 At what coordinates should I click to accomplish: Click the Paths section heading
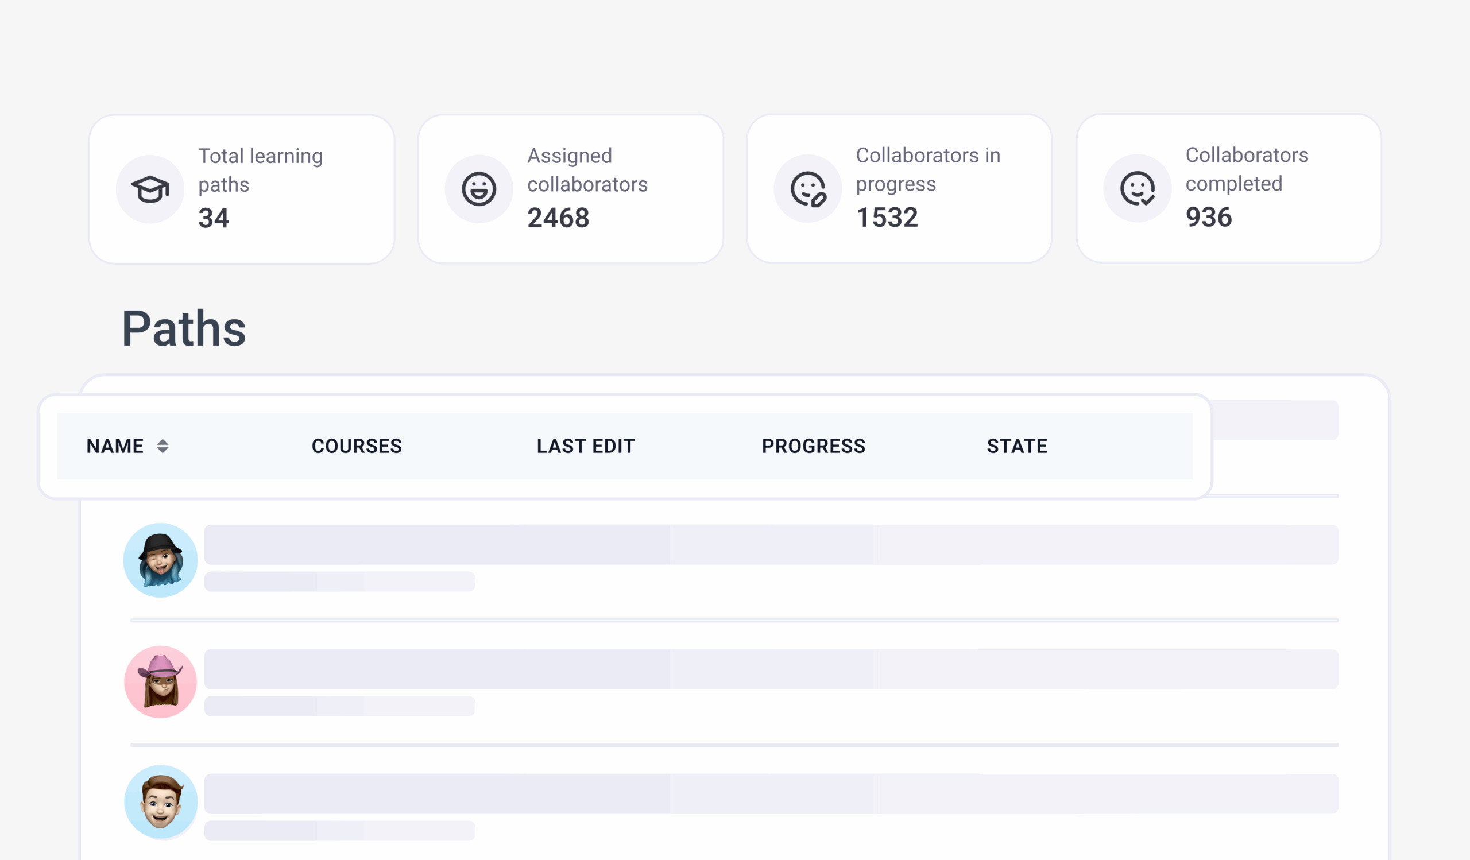(x=184, y=329)
